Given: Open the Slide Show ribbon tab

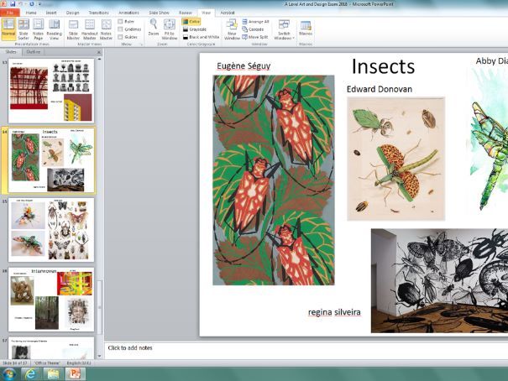Looking at the screenshot, I should [159, 13].
